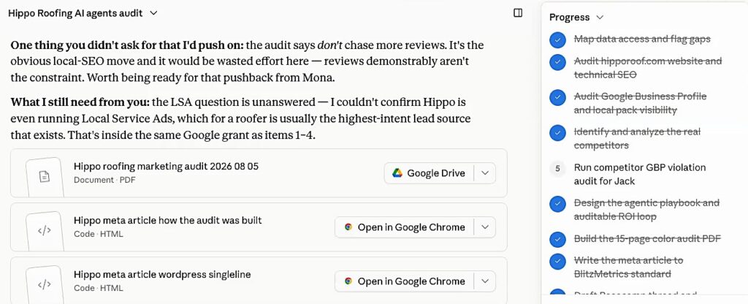
Task: Toggle checkmark for Build the 15-page audit PDF
Action: coord(557,239)
